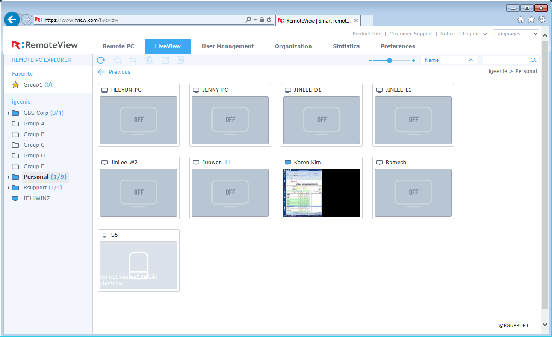Click the browser favorites star icon
552x337 pixels.
point(531,19)
